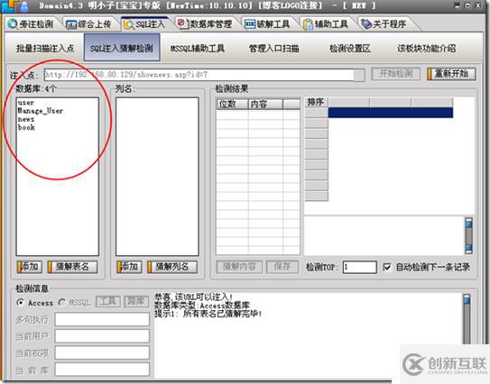490x384 pixels.
Task: Click the 工具 button in 检测信息
Action: [107, 302]
